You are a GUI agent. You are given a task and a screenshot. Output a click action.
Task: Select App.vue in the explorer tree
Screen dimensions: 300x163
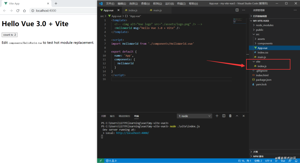click(x=274, y=48)
